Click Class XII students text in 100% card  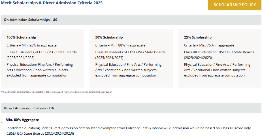pyautogui.click(x=42, y=55)
